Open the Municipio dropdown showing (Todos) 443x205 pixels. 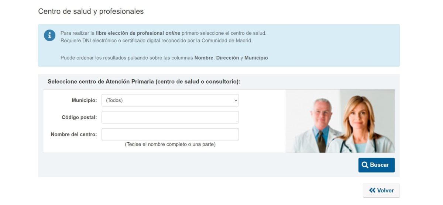point(170,100)
